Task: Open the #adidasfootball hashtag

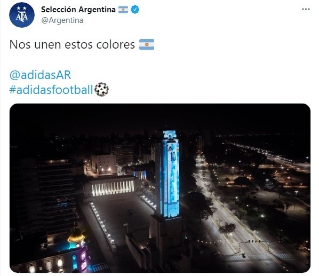Action: pyautogui.click(x=51, y=90)
